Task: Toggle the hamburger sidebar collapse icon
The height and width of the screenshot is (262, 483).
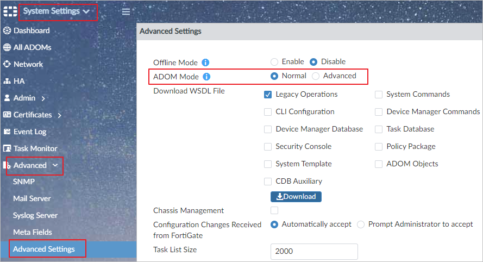Action: [x=126, y=12]
